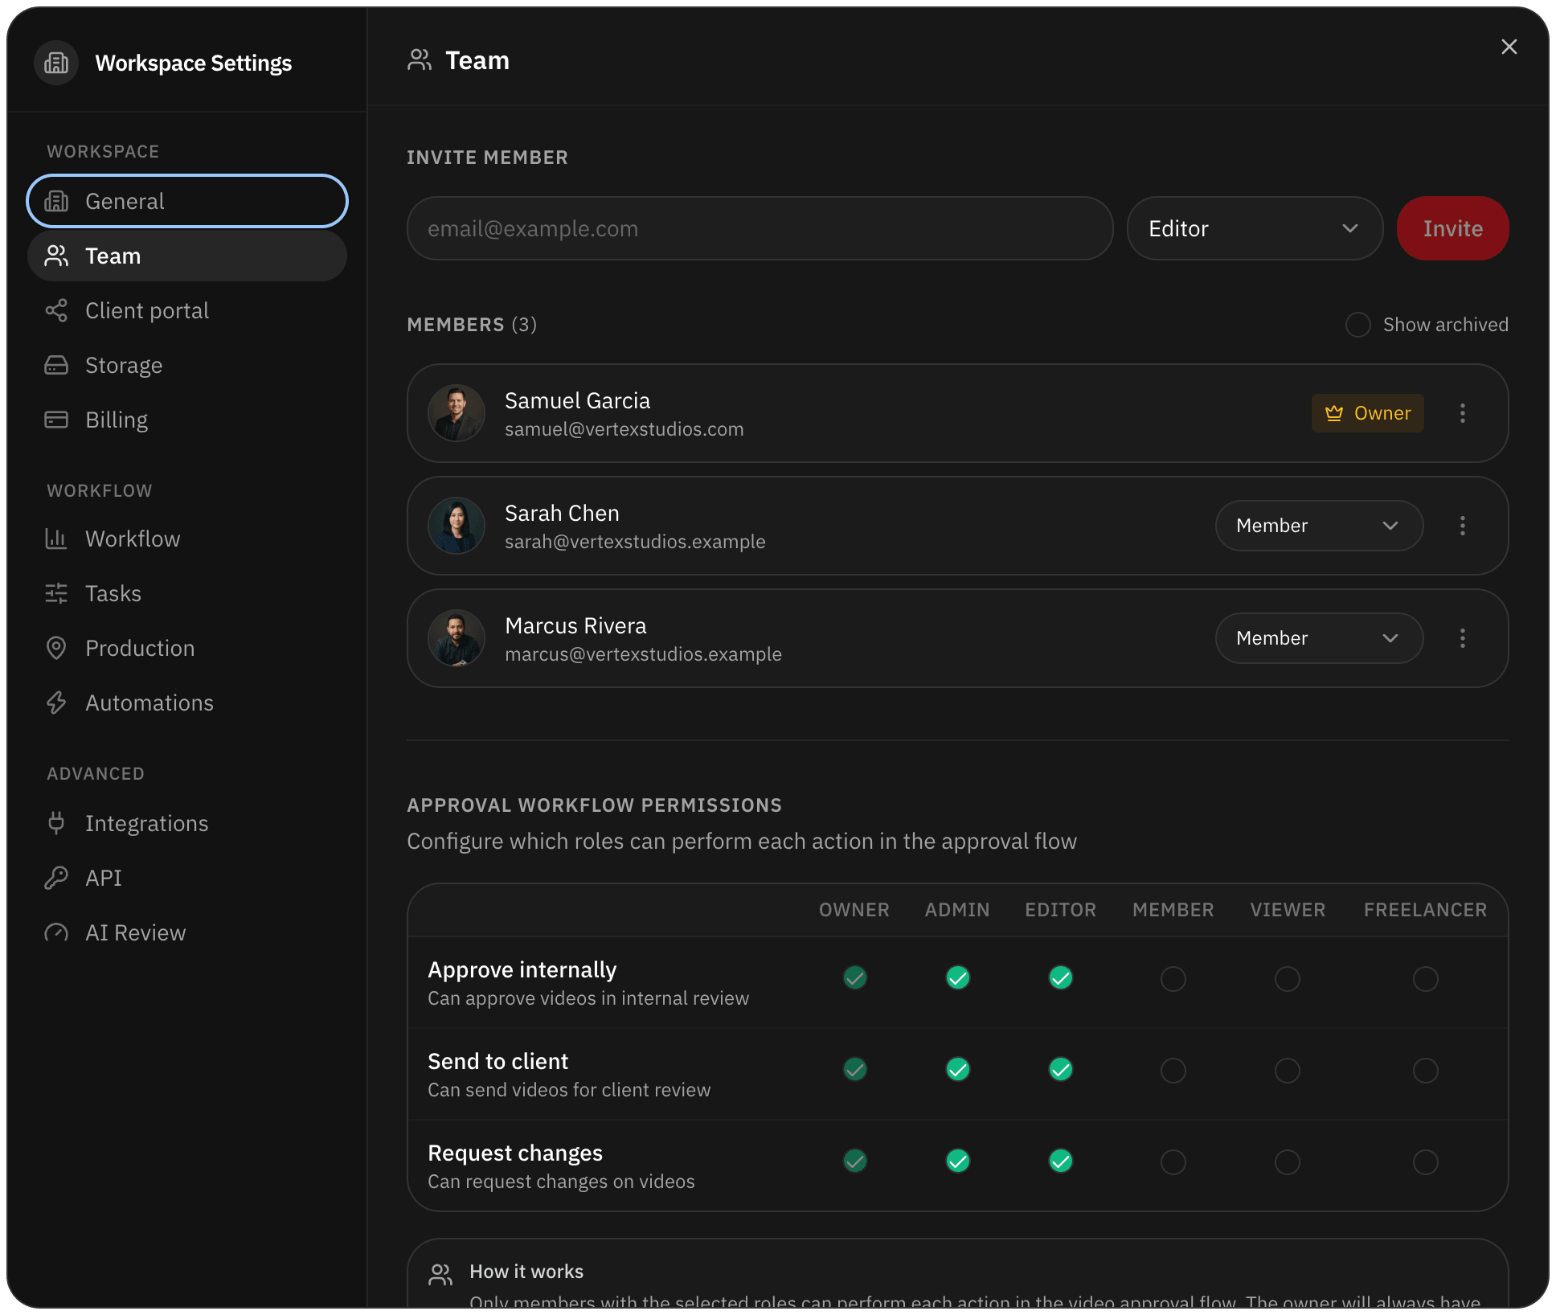Image resolution: width=1556 pixels, height=1315 pixels.
Task: Click the How it works people icon
Action: point(440,1274)
